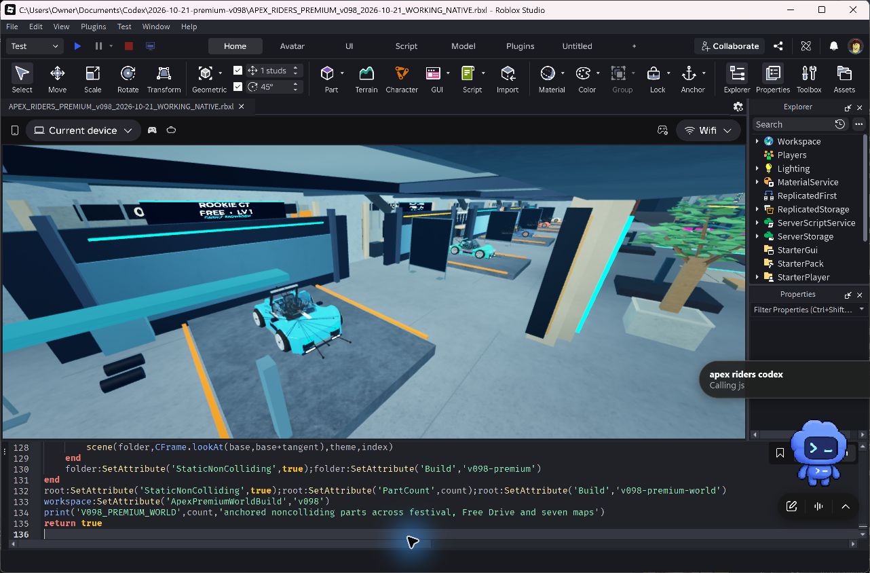Toggle the Explorer panel

click(737, 79)
